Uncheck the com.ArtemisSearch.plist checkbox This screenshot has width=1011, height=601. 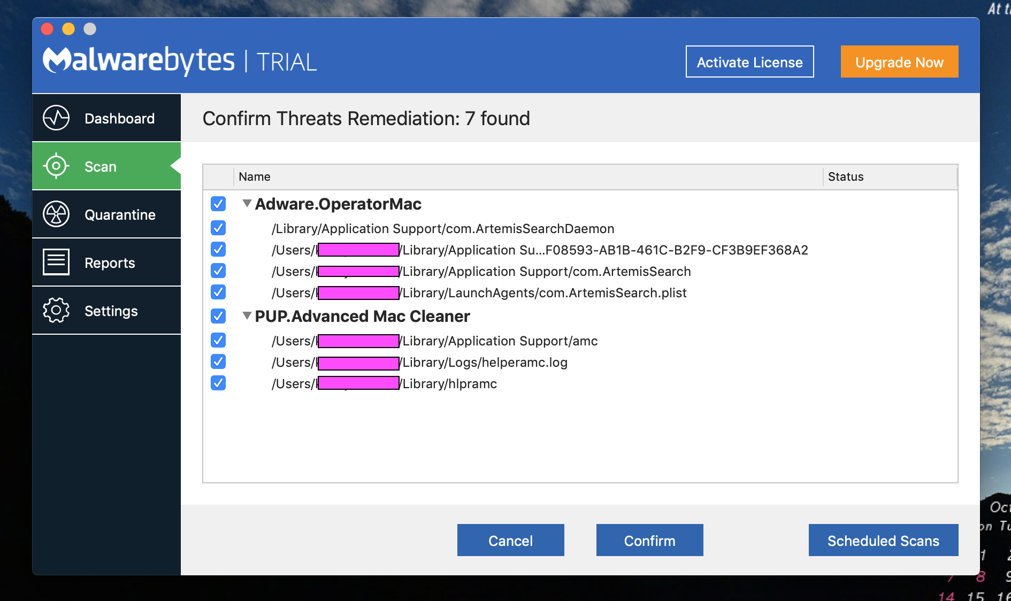tap(218, 292)
